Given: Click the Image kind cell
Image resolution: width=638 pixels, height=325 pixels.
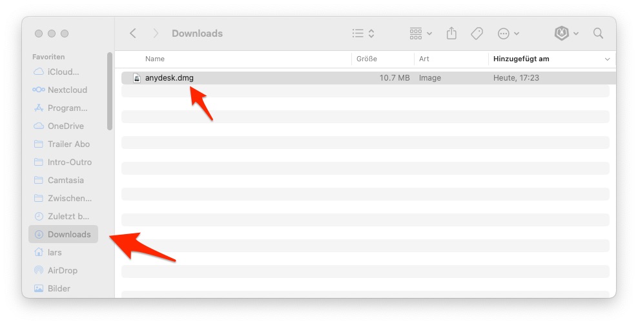Looking at the screenshot, I should pyautogui.click(x=429, y=77).
